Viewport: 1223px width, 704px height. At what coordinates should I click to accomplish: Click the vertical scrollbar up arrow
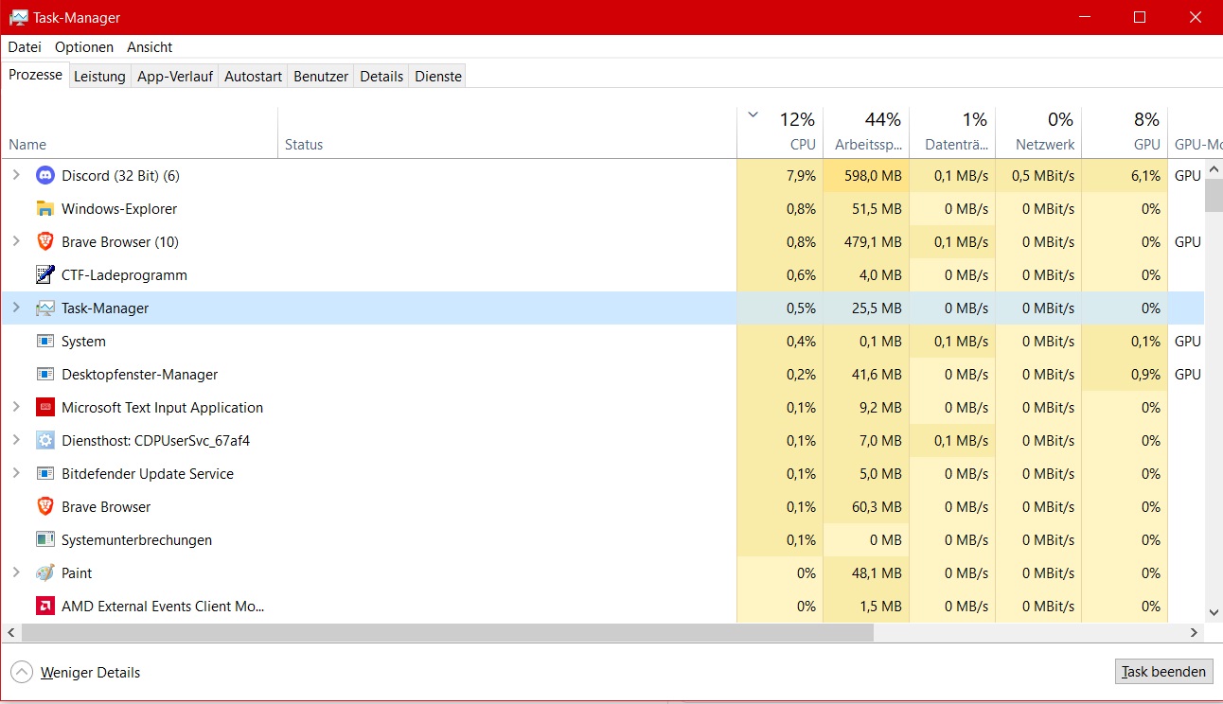1214,167
